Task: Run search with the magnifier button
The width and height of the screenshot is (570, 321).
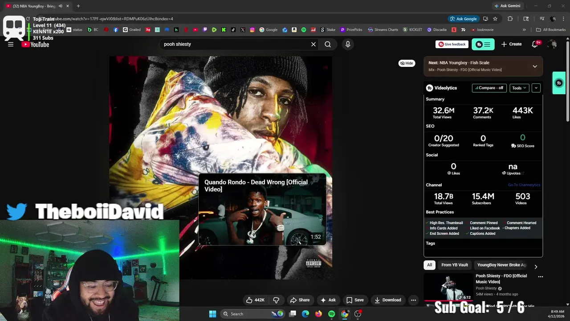Action: pos(328,44)
